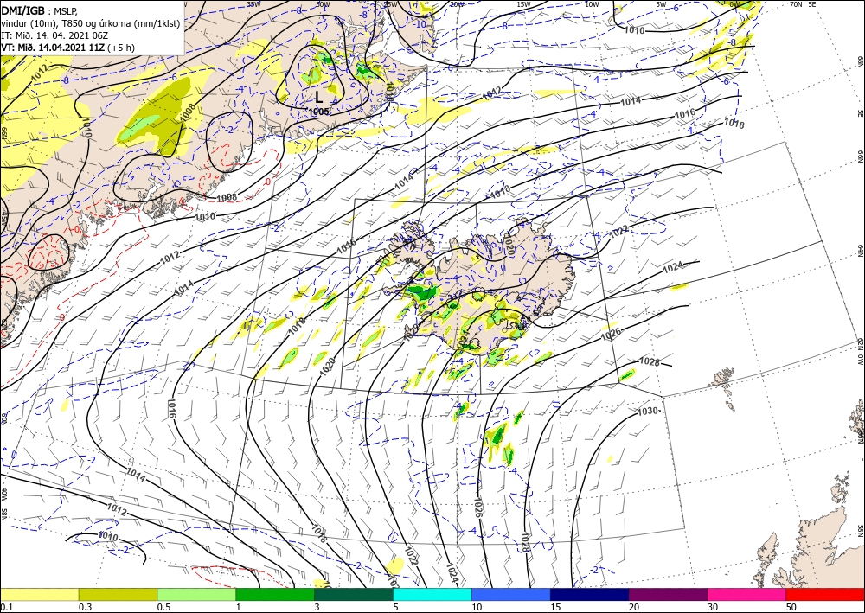Click the 'vindur (10m), T850 og úrkoma' line
The height and width of the screenshot is (613, 865).
point(91,22)
